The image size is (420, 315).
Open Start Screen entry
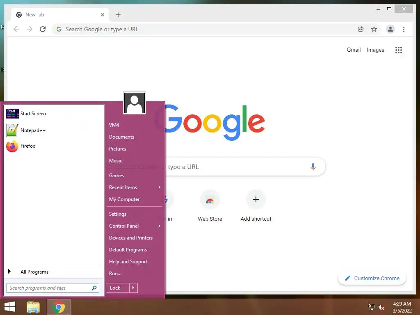(x=53, y=114)
